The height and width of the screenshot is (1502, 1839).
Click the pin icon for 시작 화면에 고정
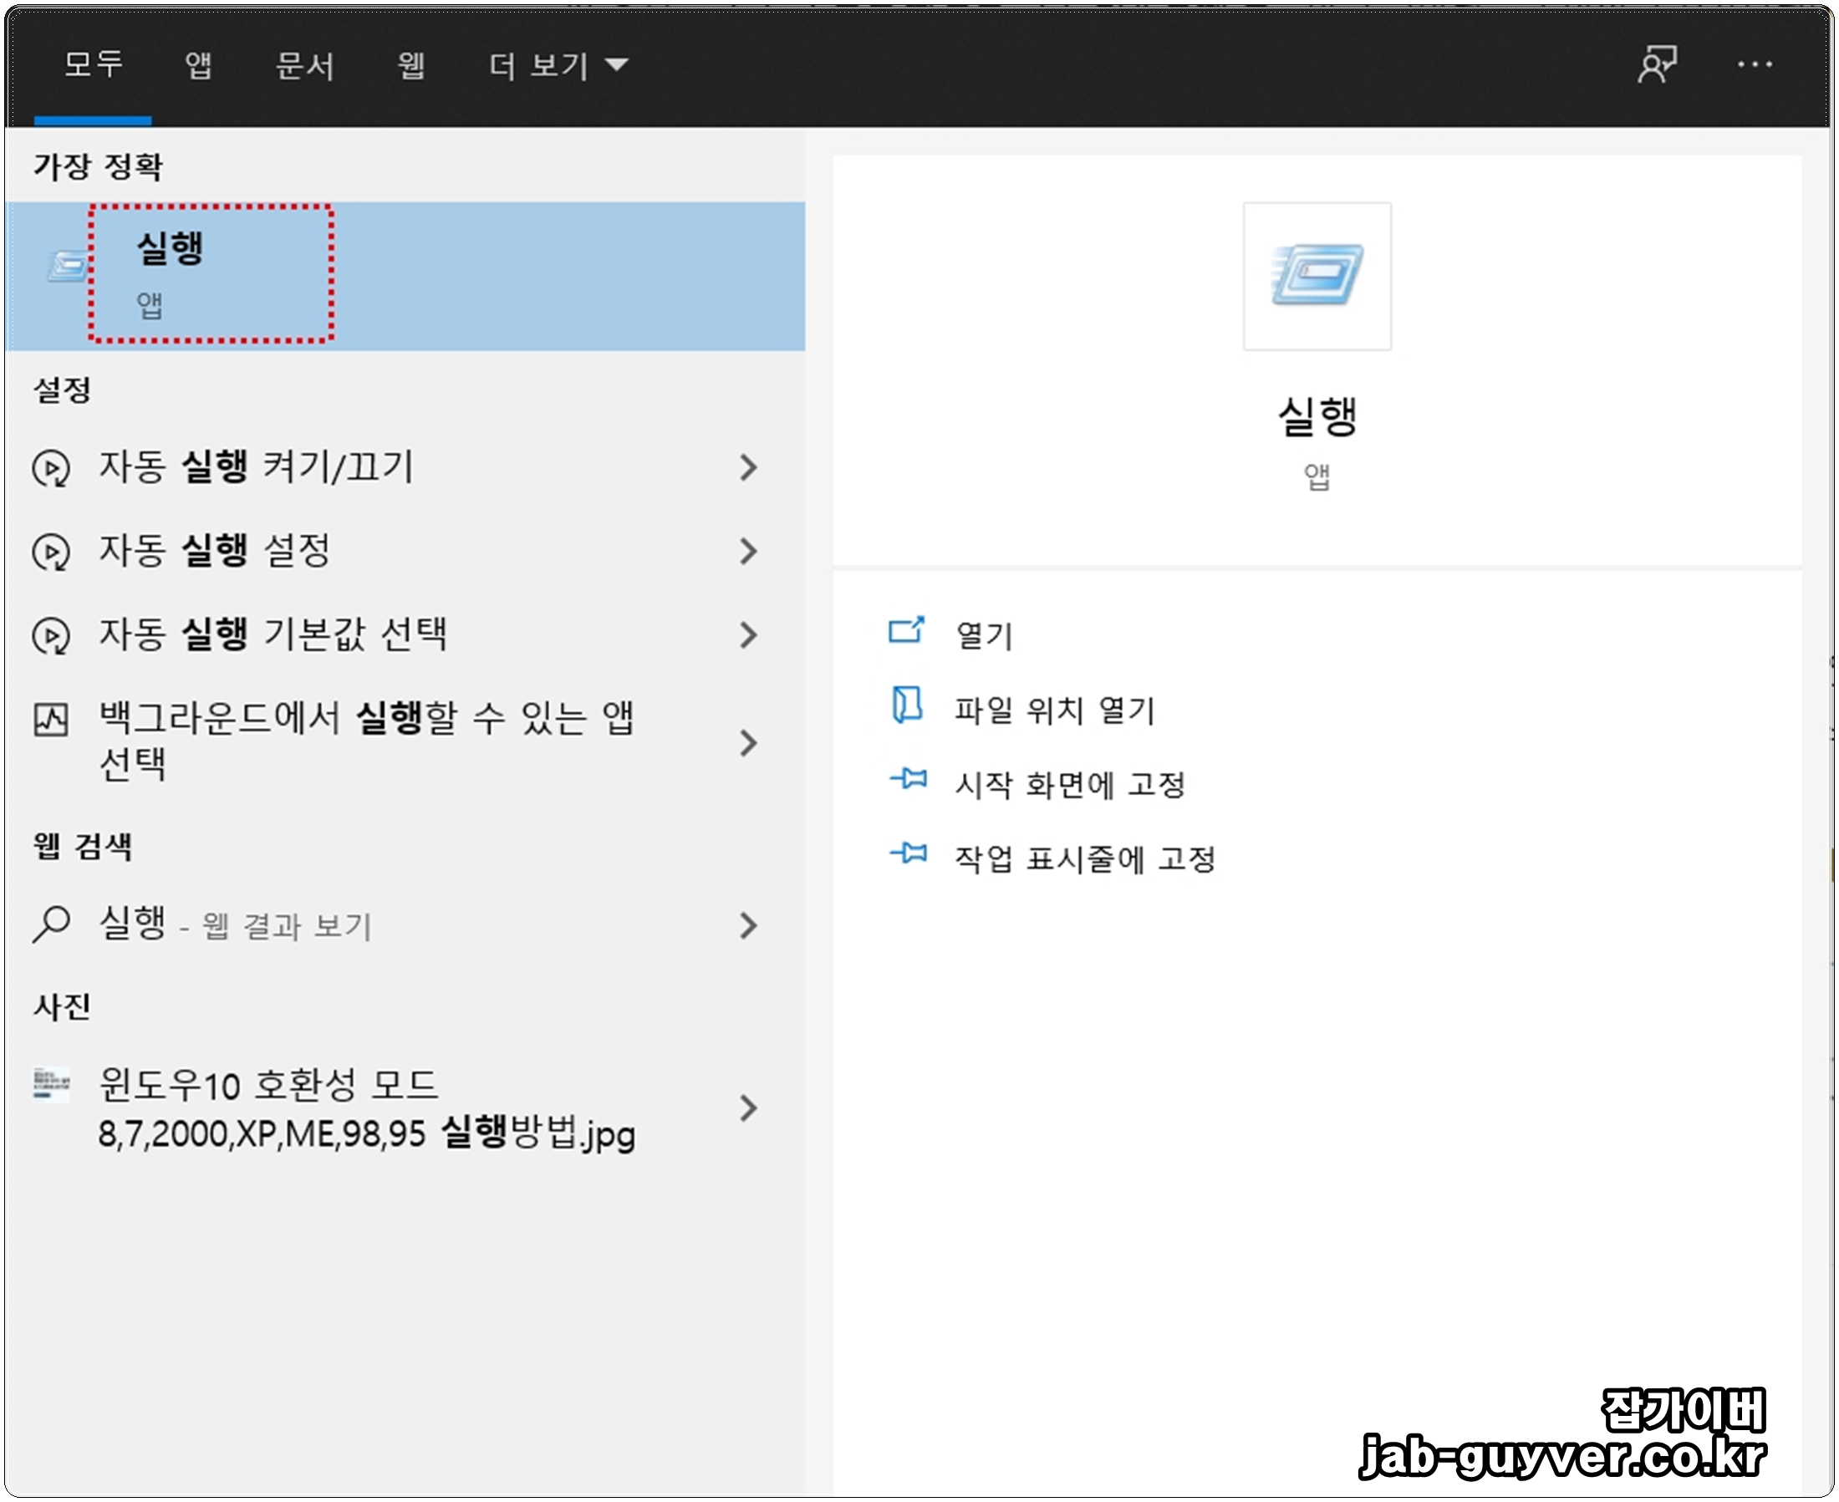click(x=908, y=780)
